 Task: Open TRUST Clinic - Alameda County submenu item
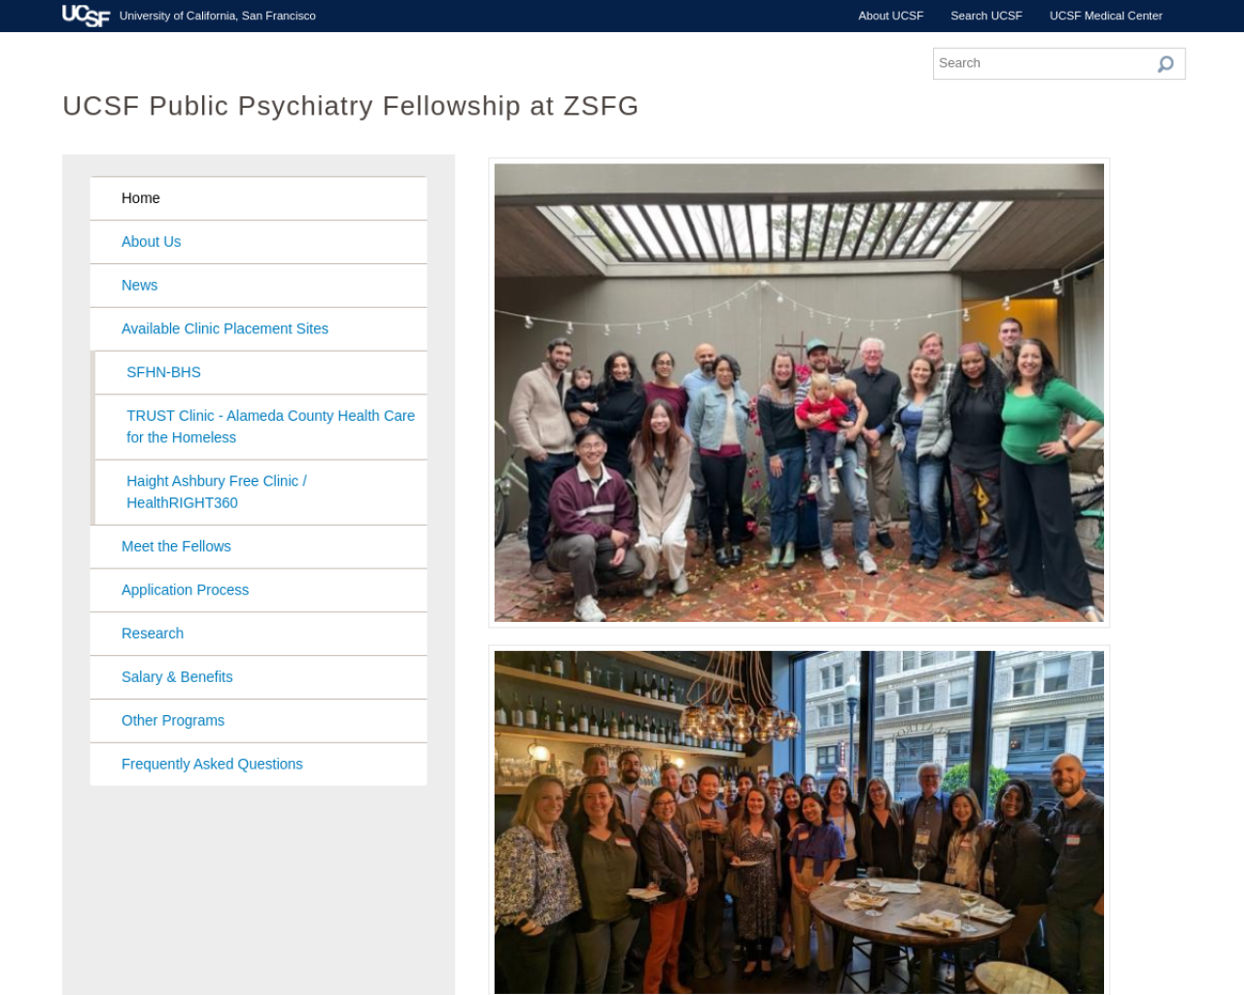(260, 427)
